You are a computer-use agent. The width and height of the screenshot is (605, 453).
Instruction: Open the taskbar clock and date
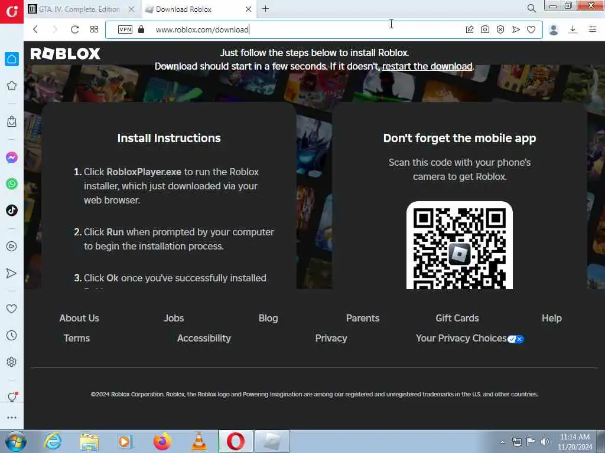point(575,442)
